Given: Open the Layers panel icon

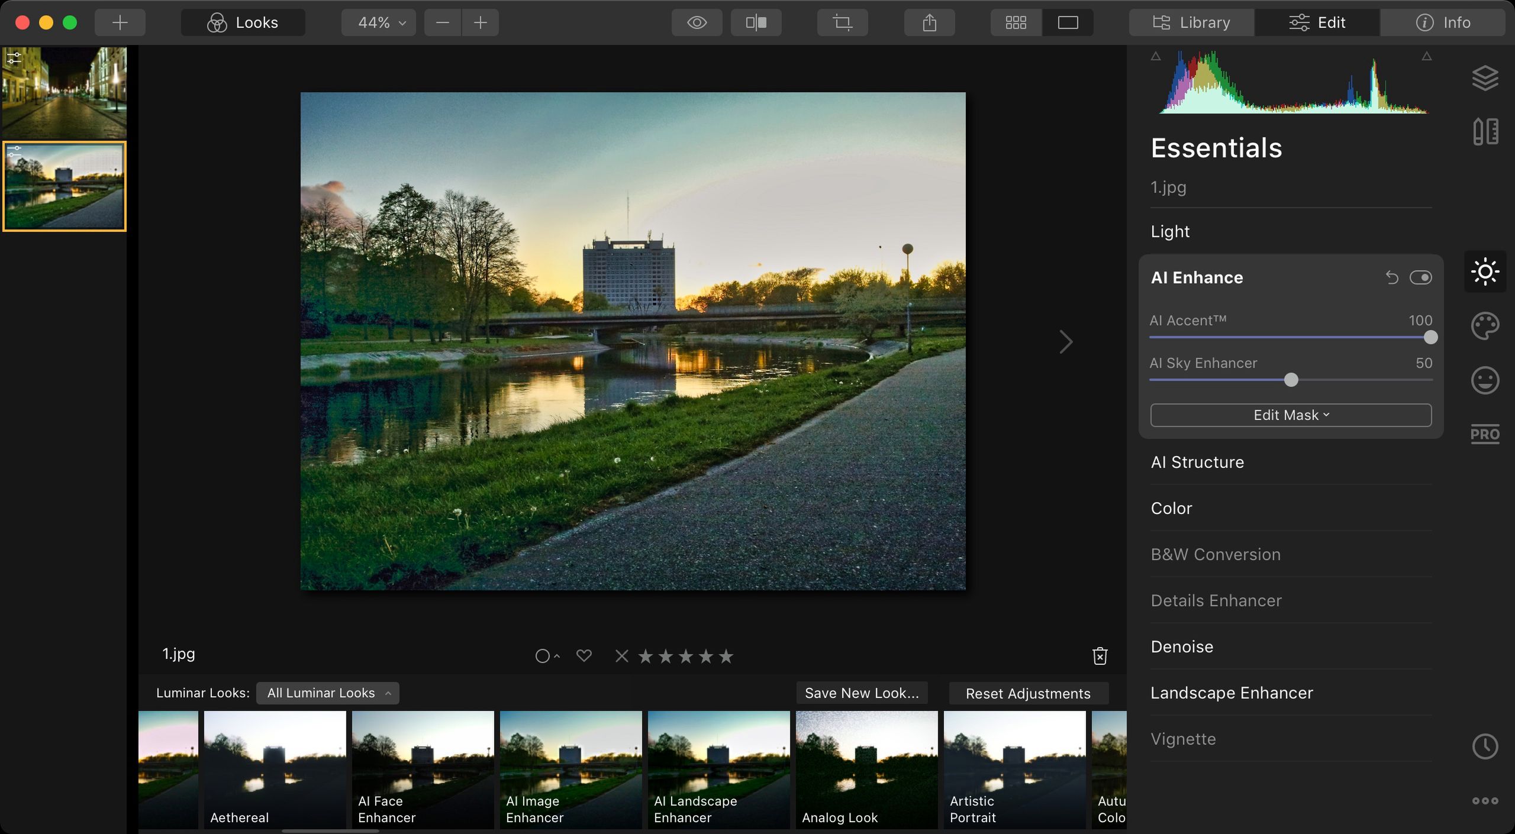Looking at the screenshot, I should tap(1485, 77).
